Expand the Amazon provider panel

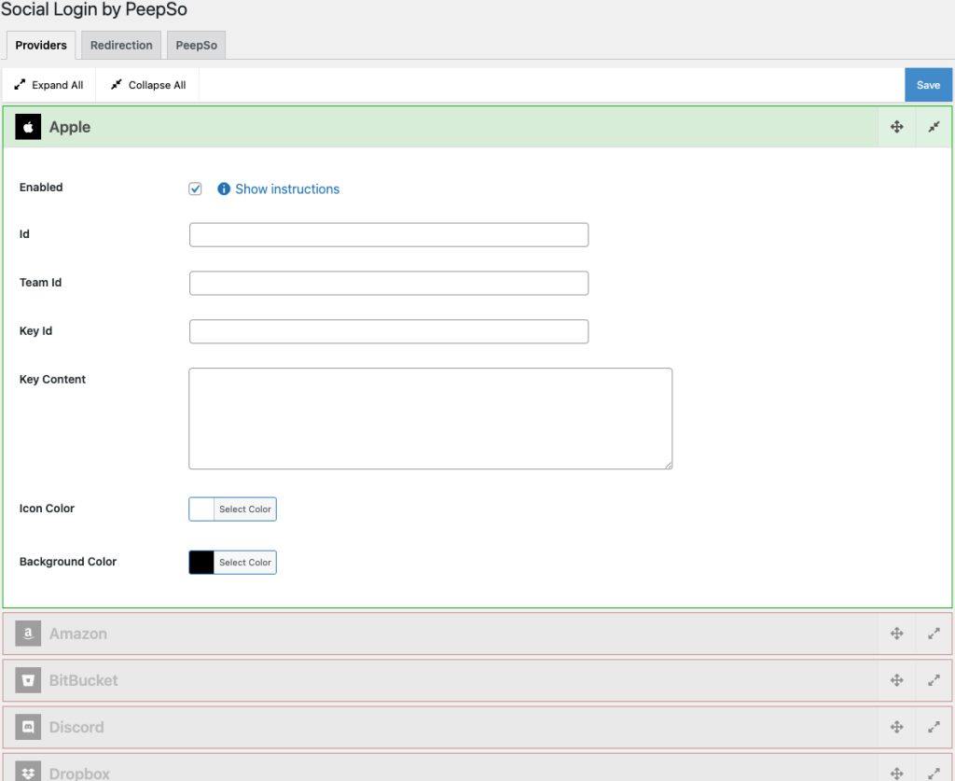(934, 634)
